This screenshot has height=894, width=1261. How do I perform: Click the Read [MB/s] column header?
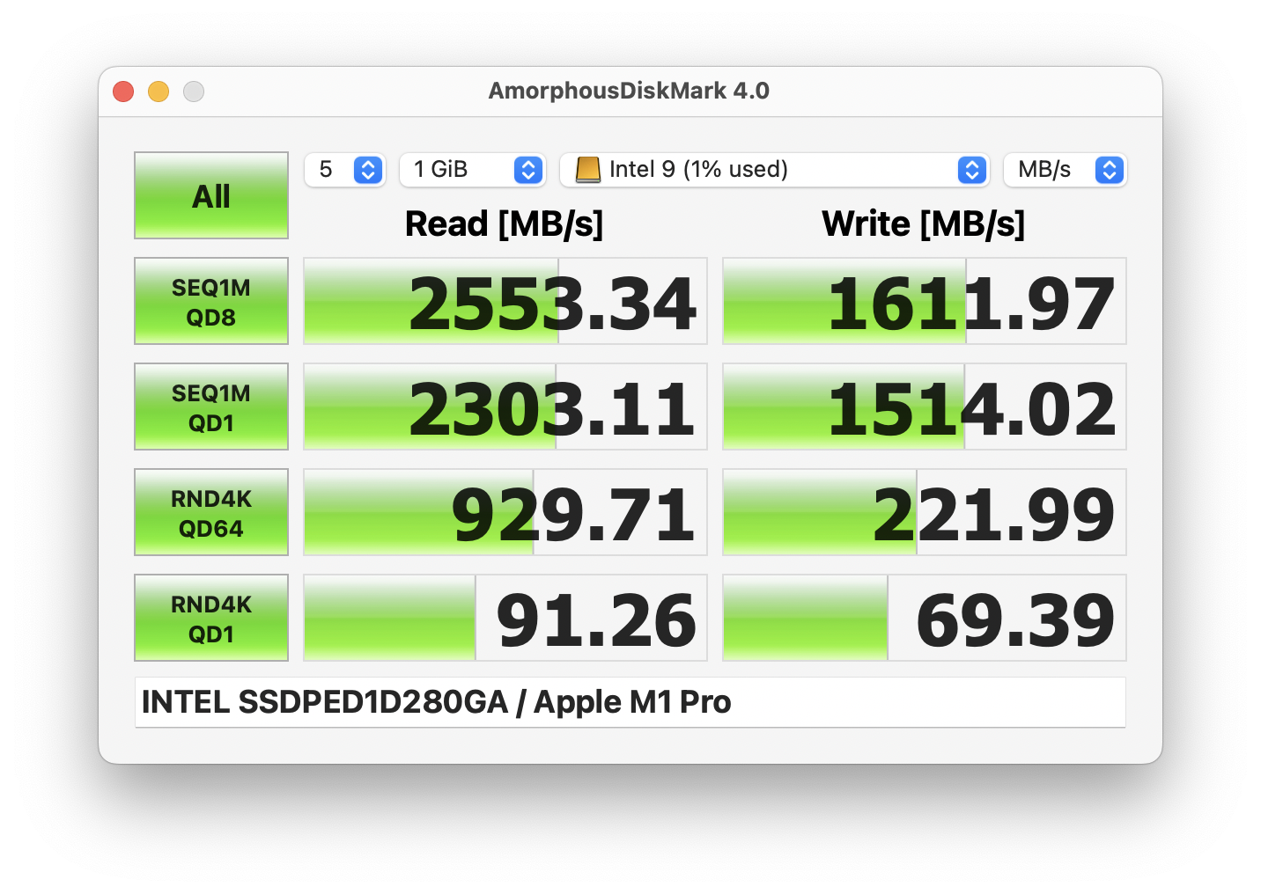tap(505, 224)
